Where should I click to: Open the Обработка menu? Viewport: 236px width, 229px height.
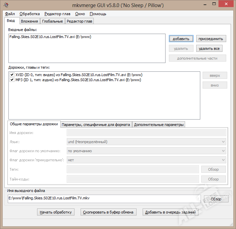tap(30, 14)
